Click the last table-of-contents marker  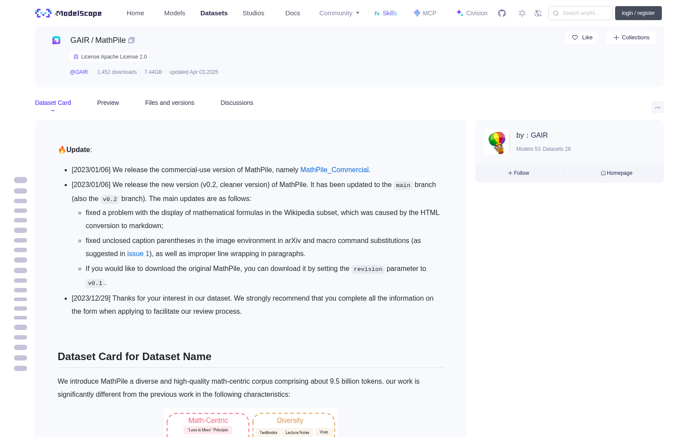coord(21,368)
